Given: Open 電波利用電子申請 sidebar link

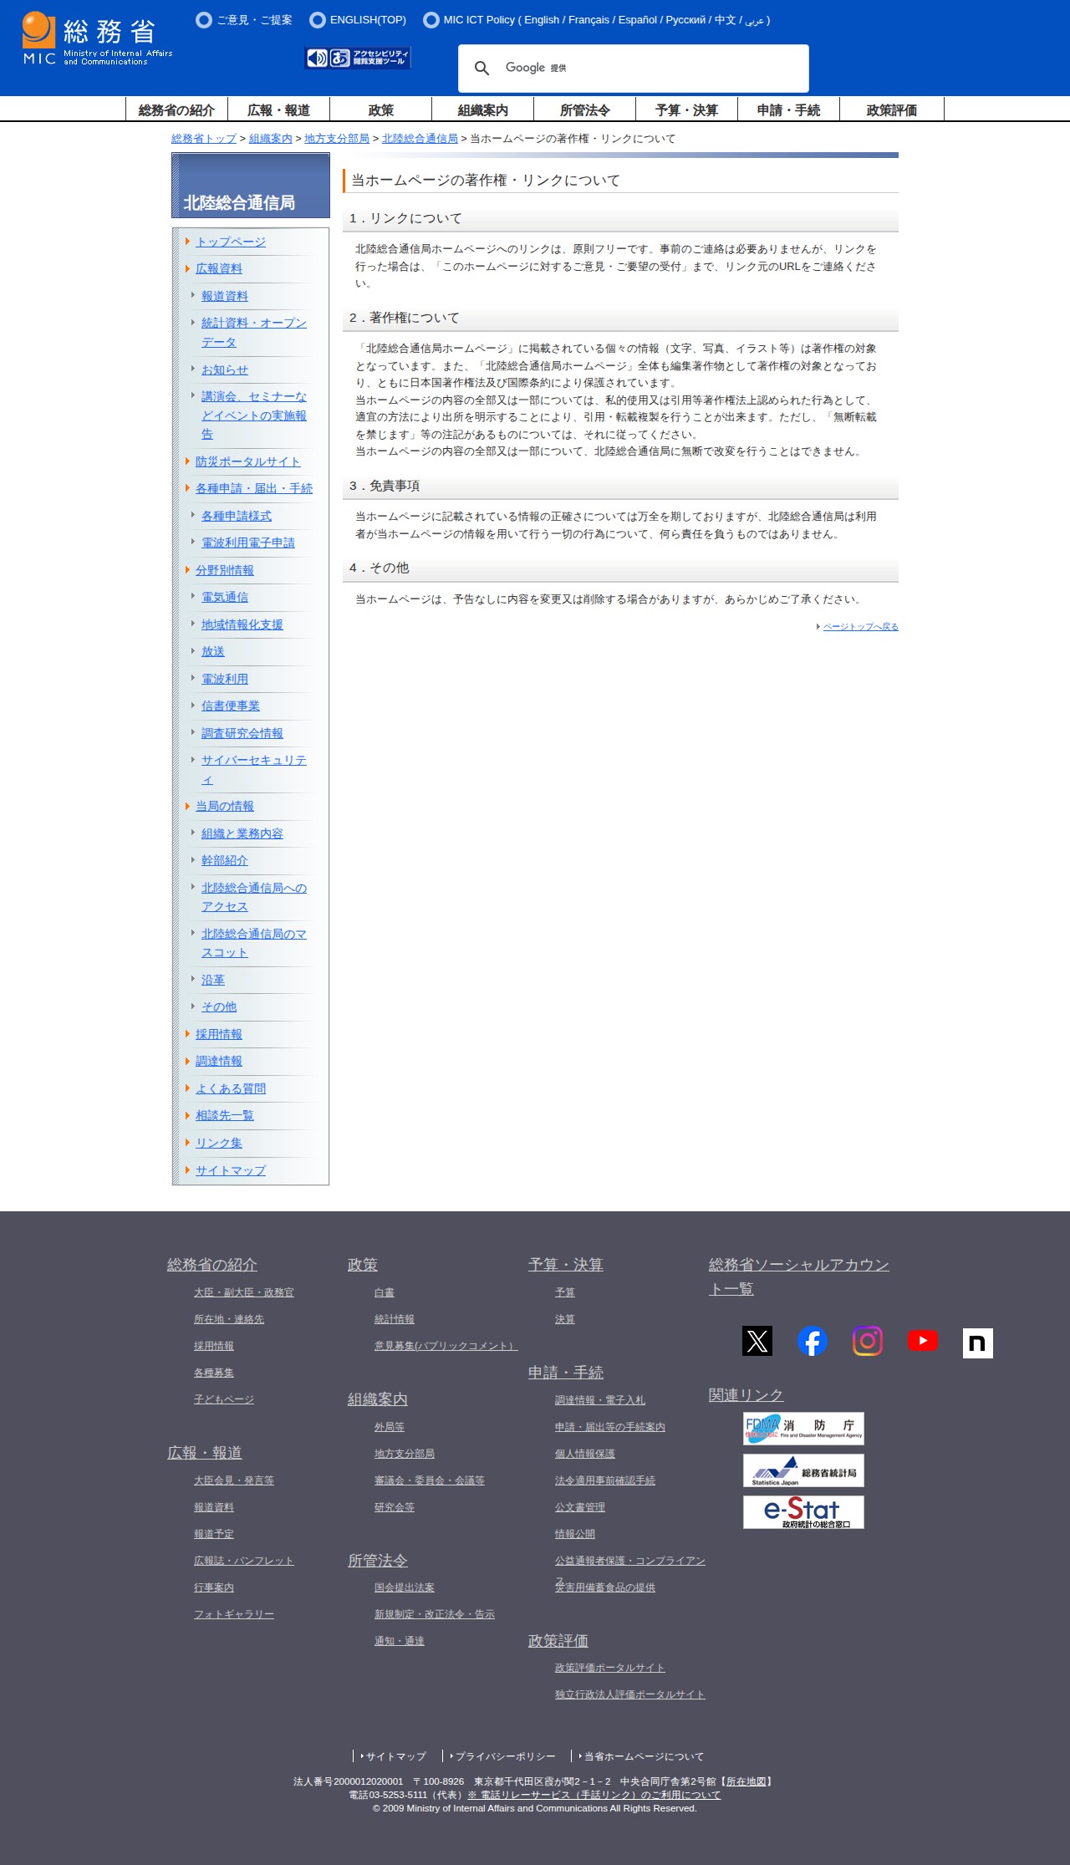Looking at the screenshot, I should click(248, 543).
